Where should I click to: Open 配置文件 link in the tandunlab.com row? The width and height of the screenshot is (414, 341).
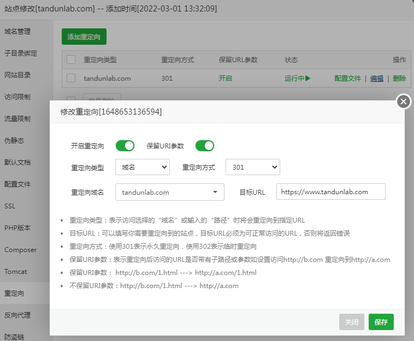tap(347, 79)
